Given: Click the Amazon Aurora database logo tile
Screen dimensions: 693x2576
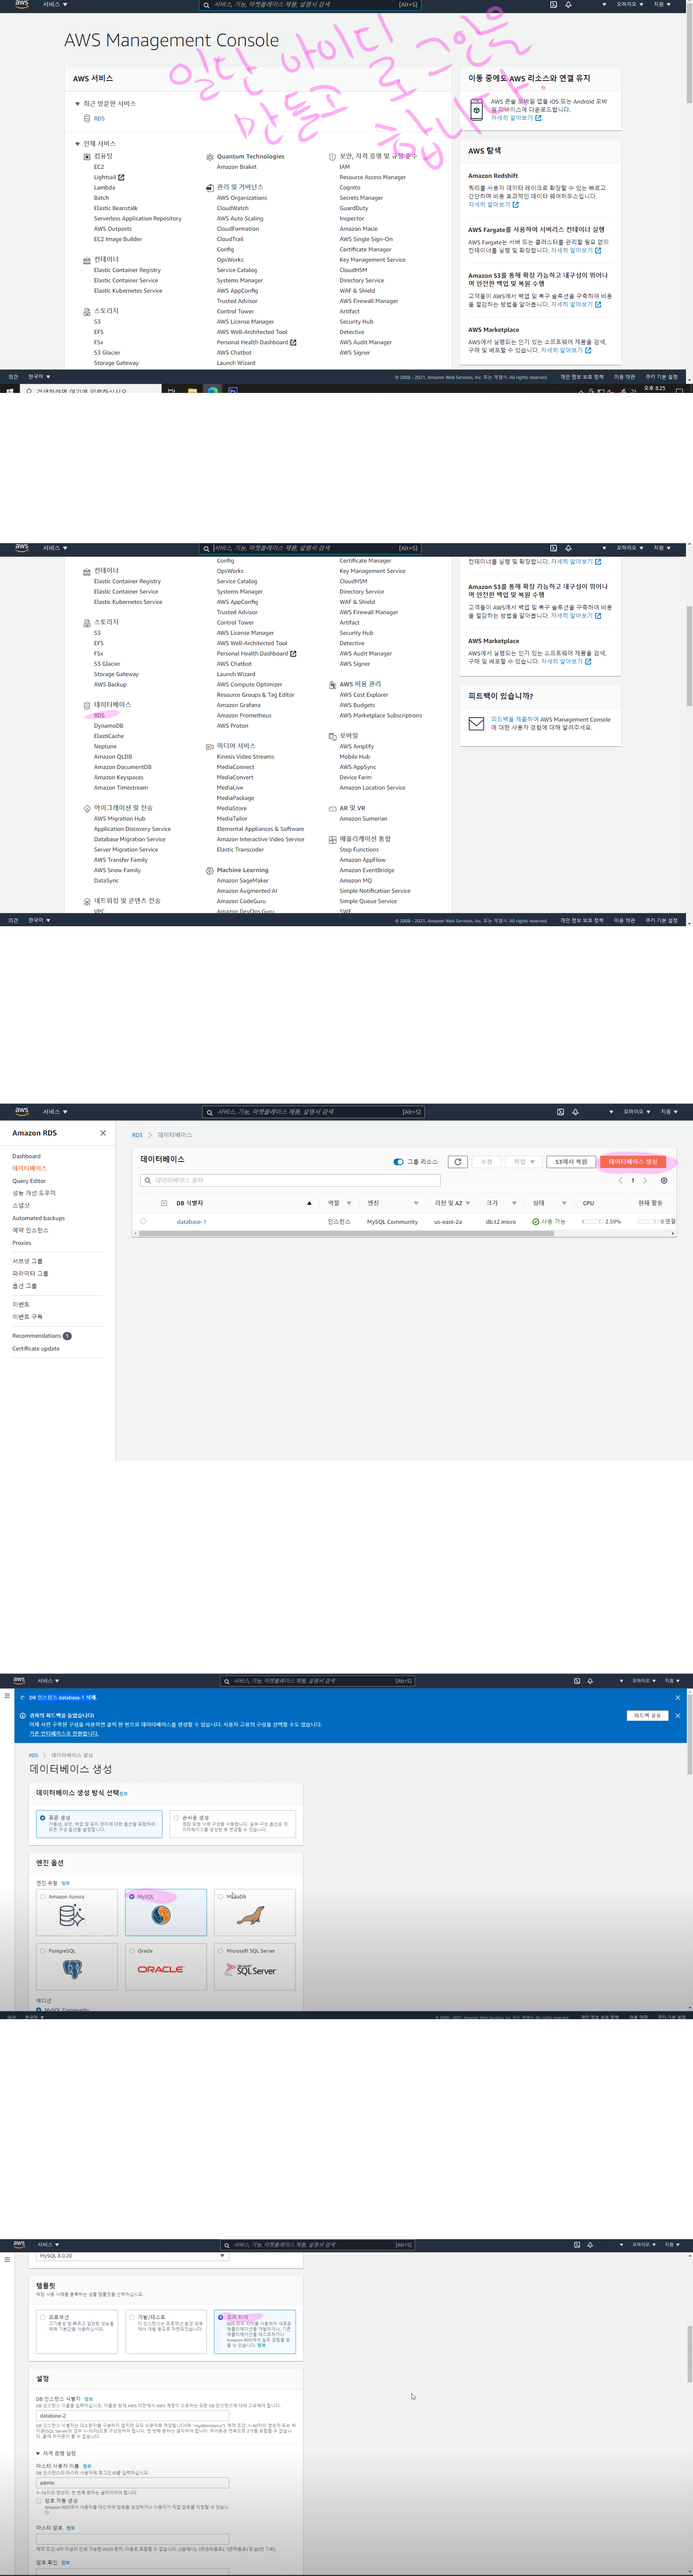Looking at the screenshot, I should click(72, 1915).
